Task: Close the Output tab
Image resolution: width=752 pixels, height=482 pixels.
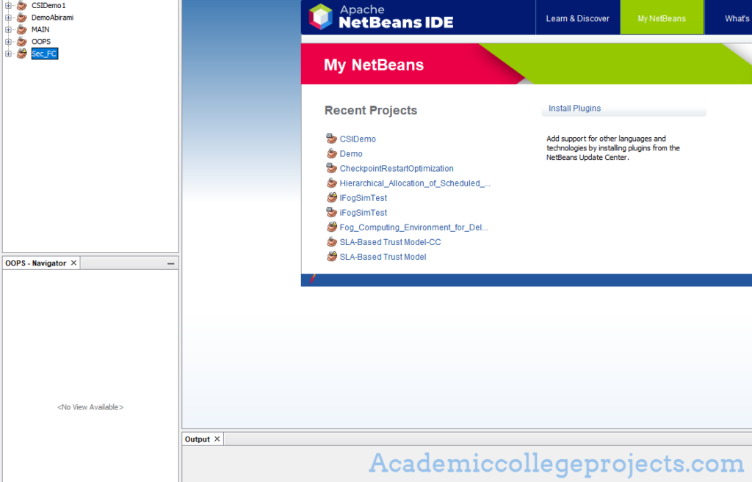Action: tap(217, 439)
